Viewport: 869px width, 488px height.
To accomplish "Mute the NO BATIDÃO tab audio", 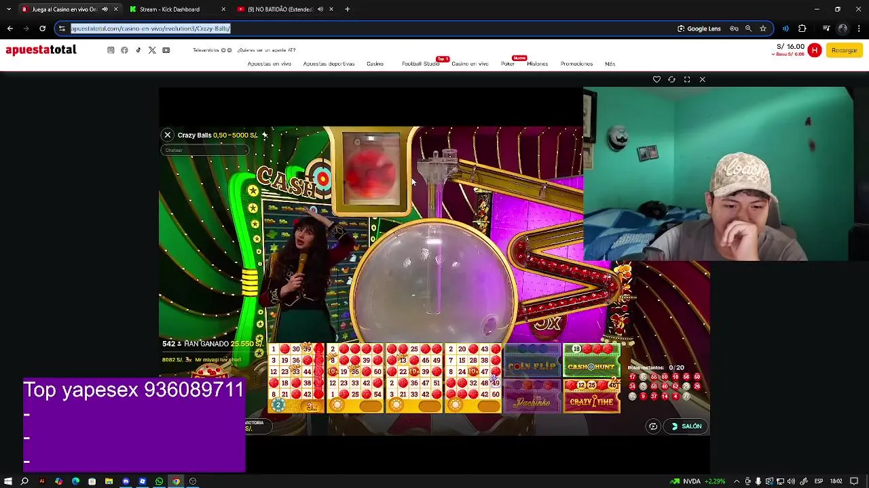I will coord(320,9).
